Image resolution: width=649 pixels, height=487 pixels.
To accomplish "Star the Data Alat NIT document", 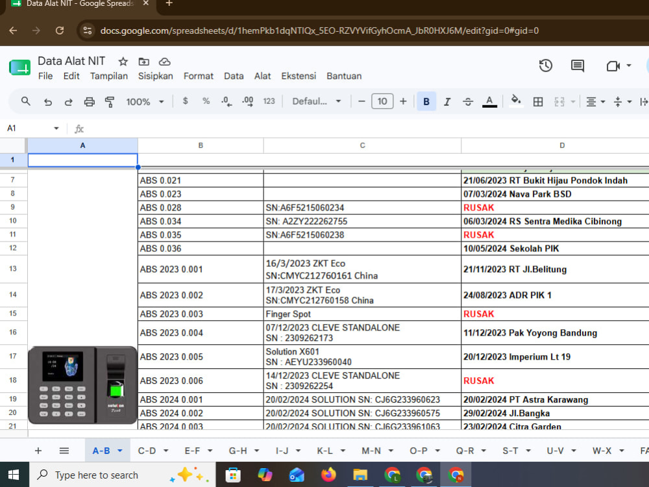I will (123, 62).
